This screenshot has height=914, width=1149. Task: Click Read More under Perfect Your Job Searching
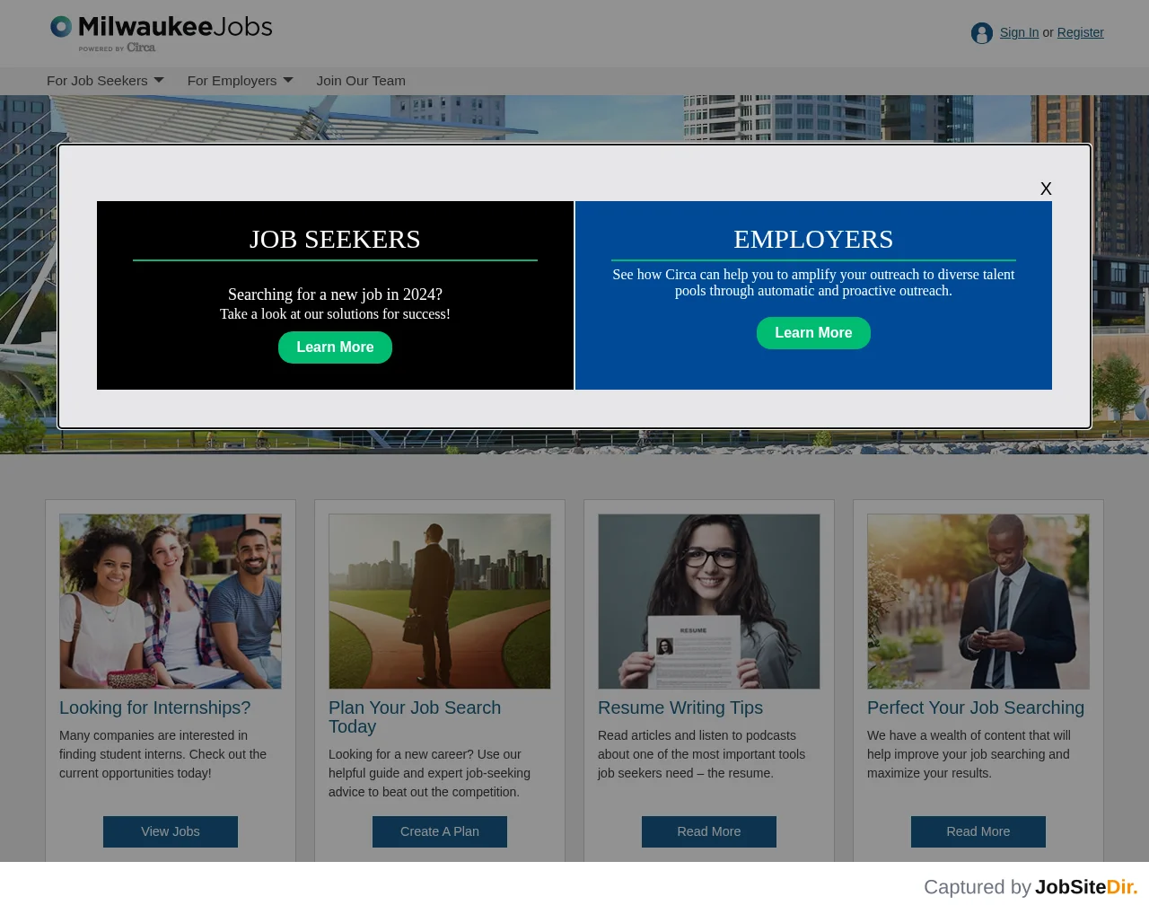(x=978, y=831)
